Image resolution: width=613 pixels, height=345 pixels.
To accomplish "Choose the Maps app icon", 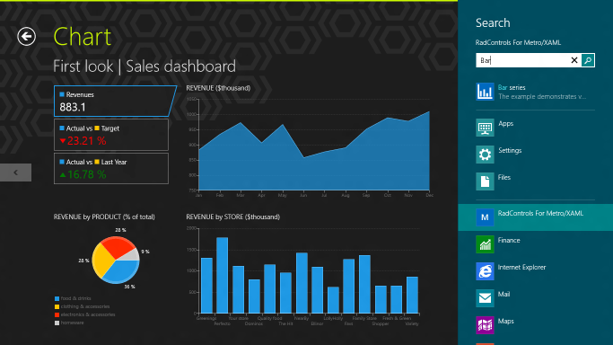I will [485, 325].
